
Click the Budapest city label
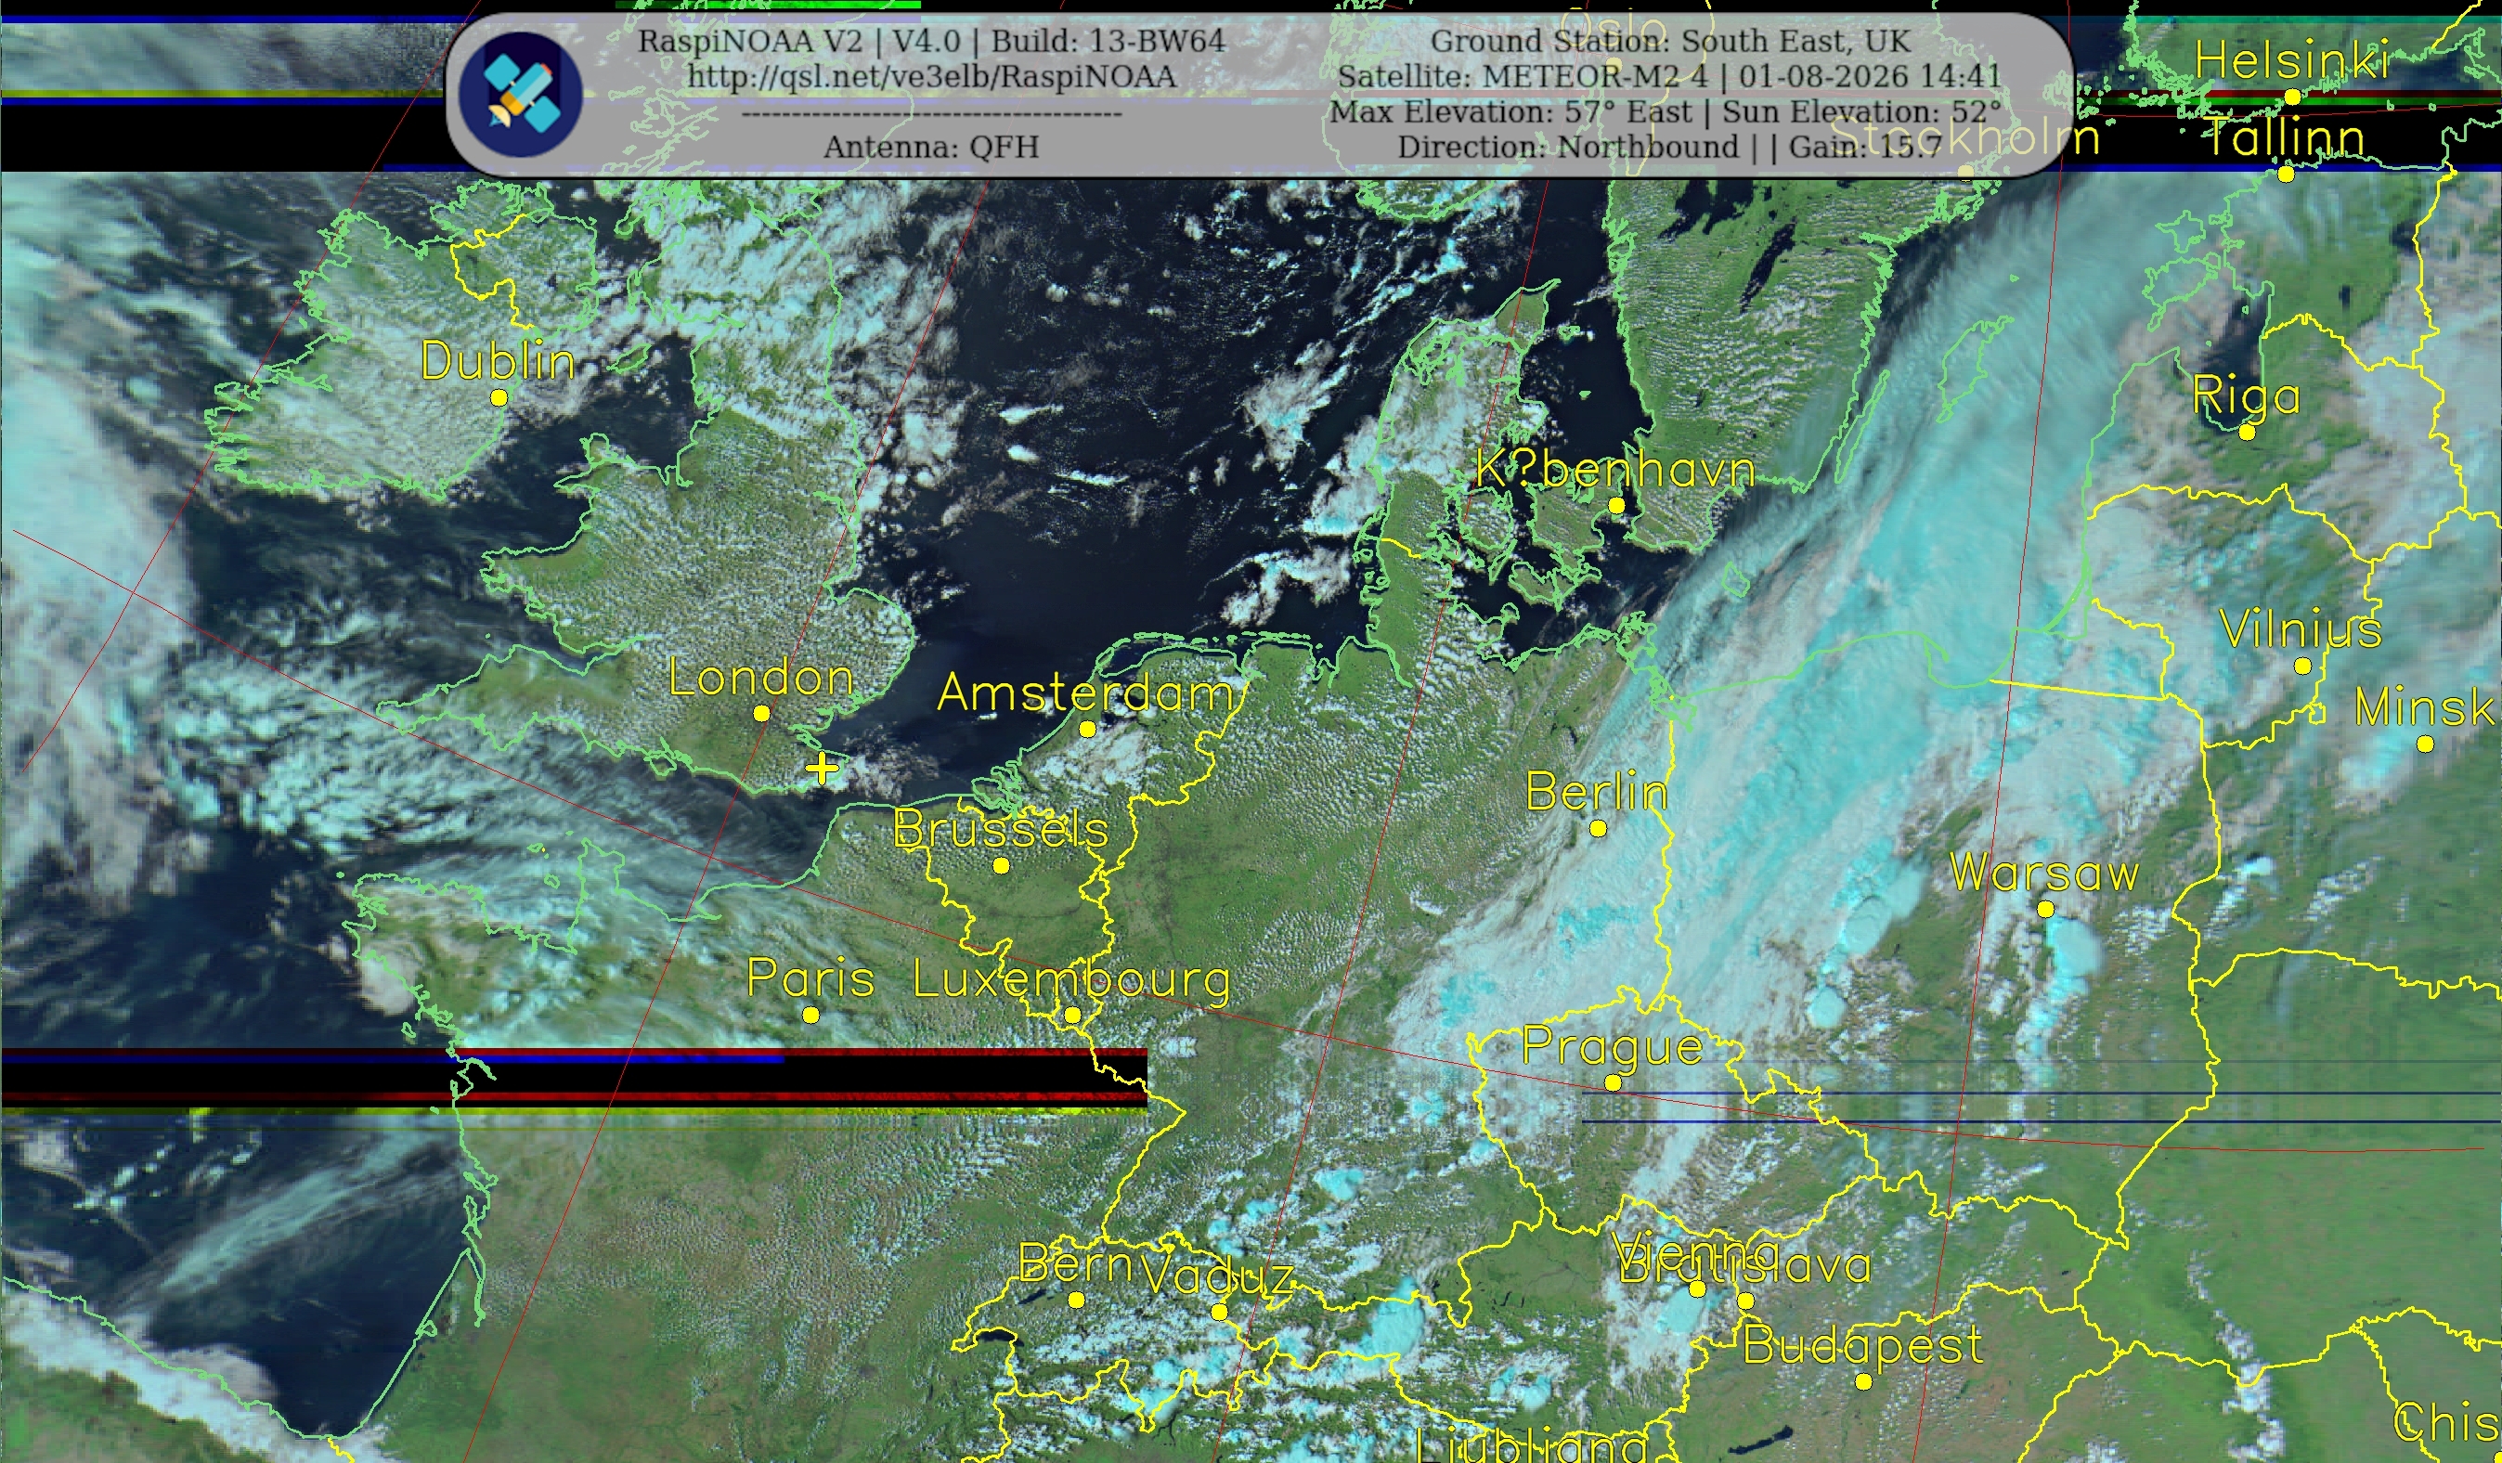tap(1862, 1347)
